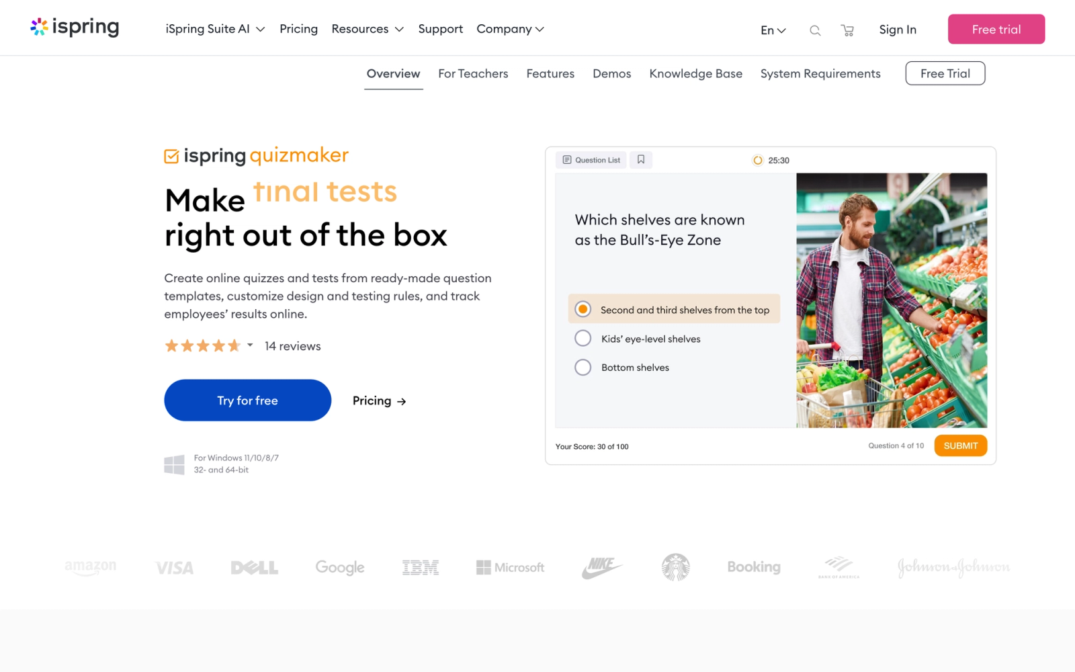
Task: Click the quiz timer clock icon
Action: [758, 161]
